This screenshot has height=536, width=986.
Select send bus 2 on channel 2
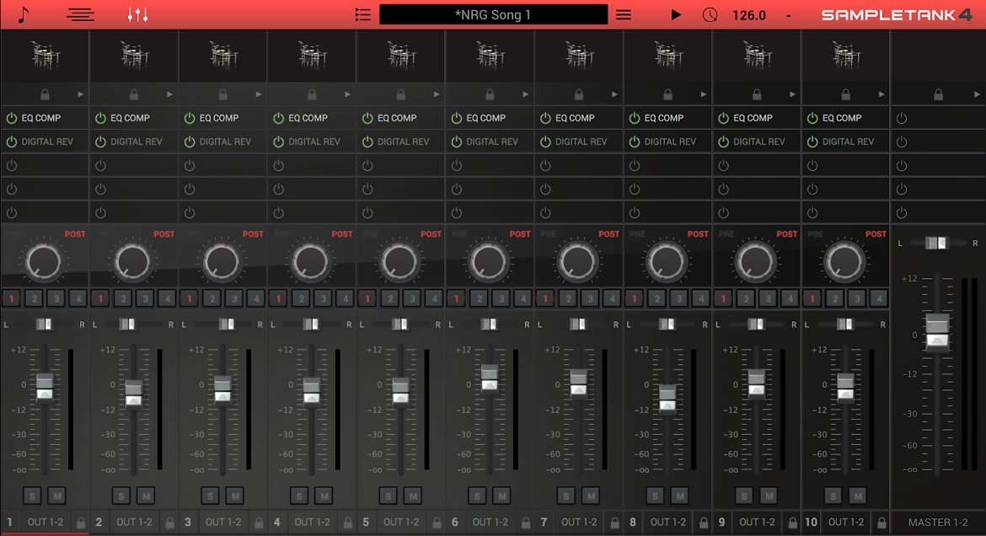tap(123, 299)
